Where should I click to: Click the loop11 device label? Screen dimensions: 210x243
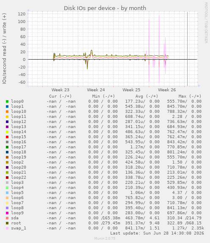coord(19,117)
